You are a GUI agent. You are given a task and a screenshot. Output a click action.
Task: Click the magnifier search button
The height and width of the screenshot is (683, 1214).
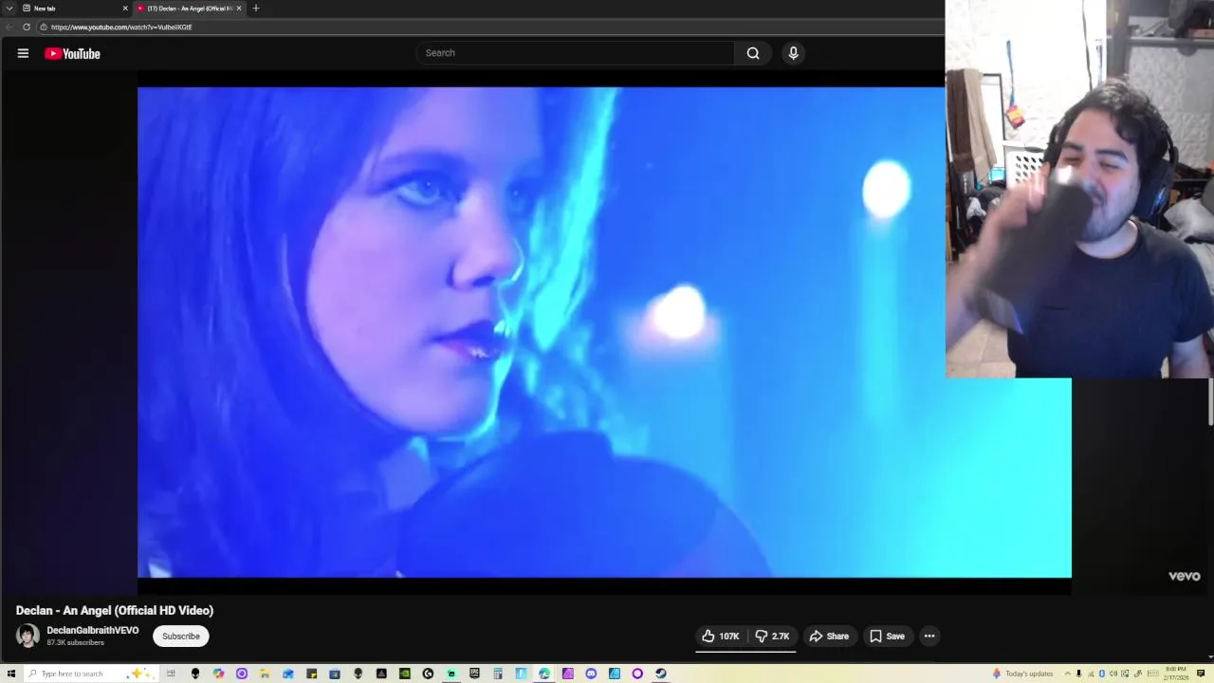pos(753,53)
